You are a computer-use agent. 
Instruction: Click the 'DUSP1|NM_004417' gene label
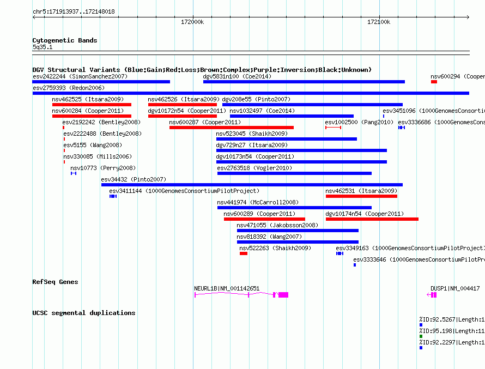pyautogui.click(x=456, y=288)
